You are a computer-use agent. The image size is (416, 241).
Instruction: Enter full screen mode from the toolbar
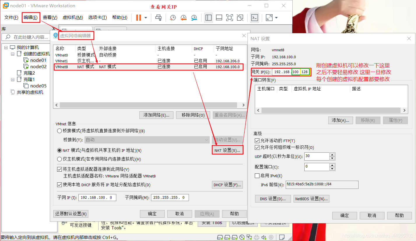tap(229, 18)
